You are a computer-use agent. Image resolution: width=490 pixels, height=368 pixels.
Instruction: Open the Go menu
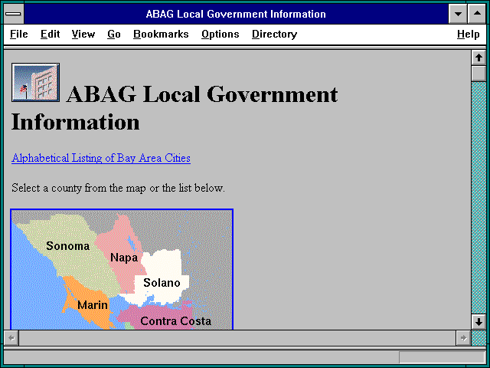[114, 34]
